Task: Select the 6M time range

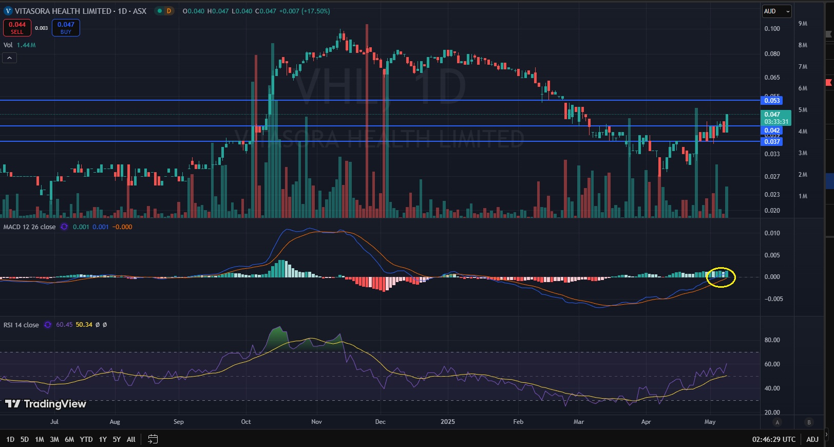Action: pos(69,439)
